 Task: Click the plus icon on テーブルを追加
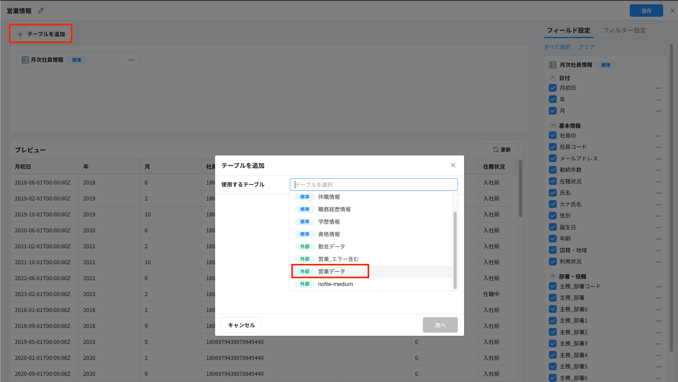point(20,34)
